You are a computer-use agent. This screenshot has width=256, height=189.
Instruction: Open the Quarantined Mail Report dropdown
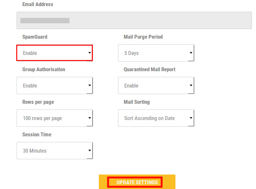(156, 86)
